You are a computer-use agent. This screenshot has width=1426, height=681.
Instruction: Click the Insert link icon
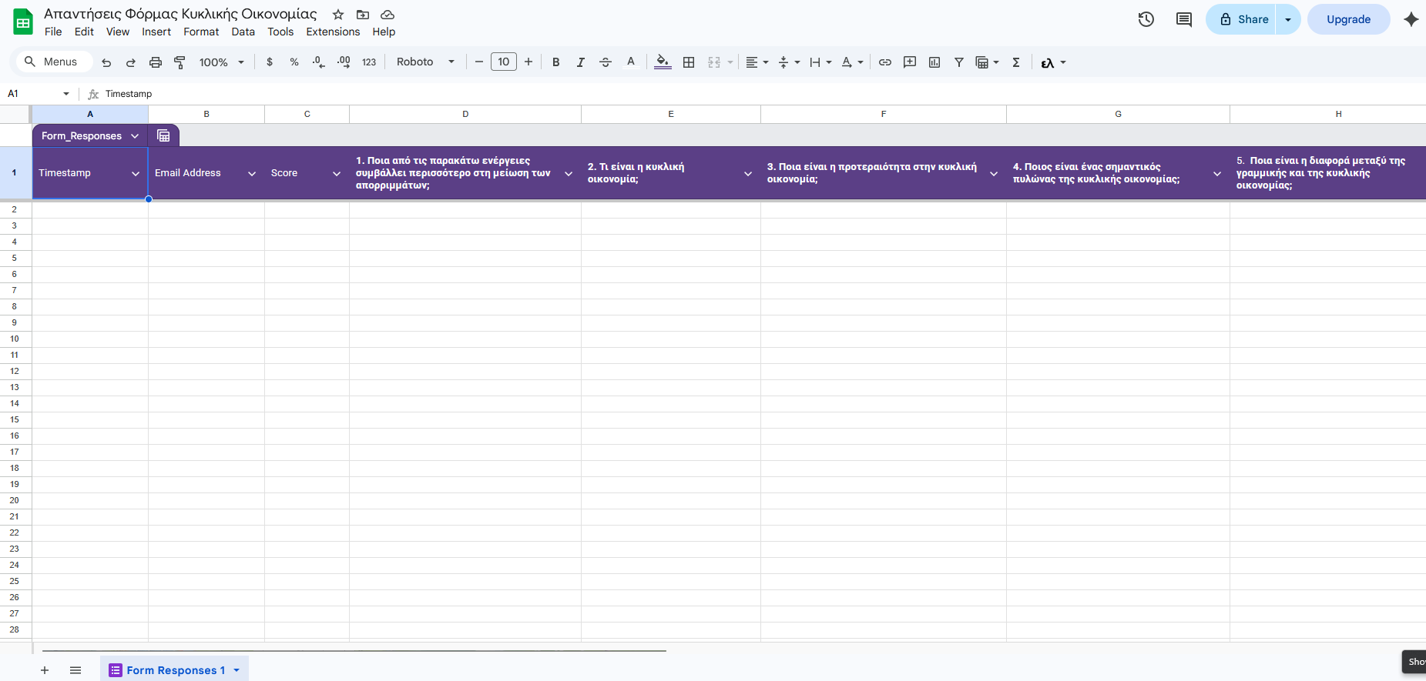coord(885,62)
